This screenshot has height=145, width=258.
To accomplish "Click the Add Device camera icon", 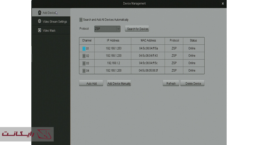I will point(40,13).
